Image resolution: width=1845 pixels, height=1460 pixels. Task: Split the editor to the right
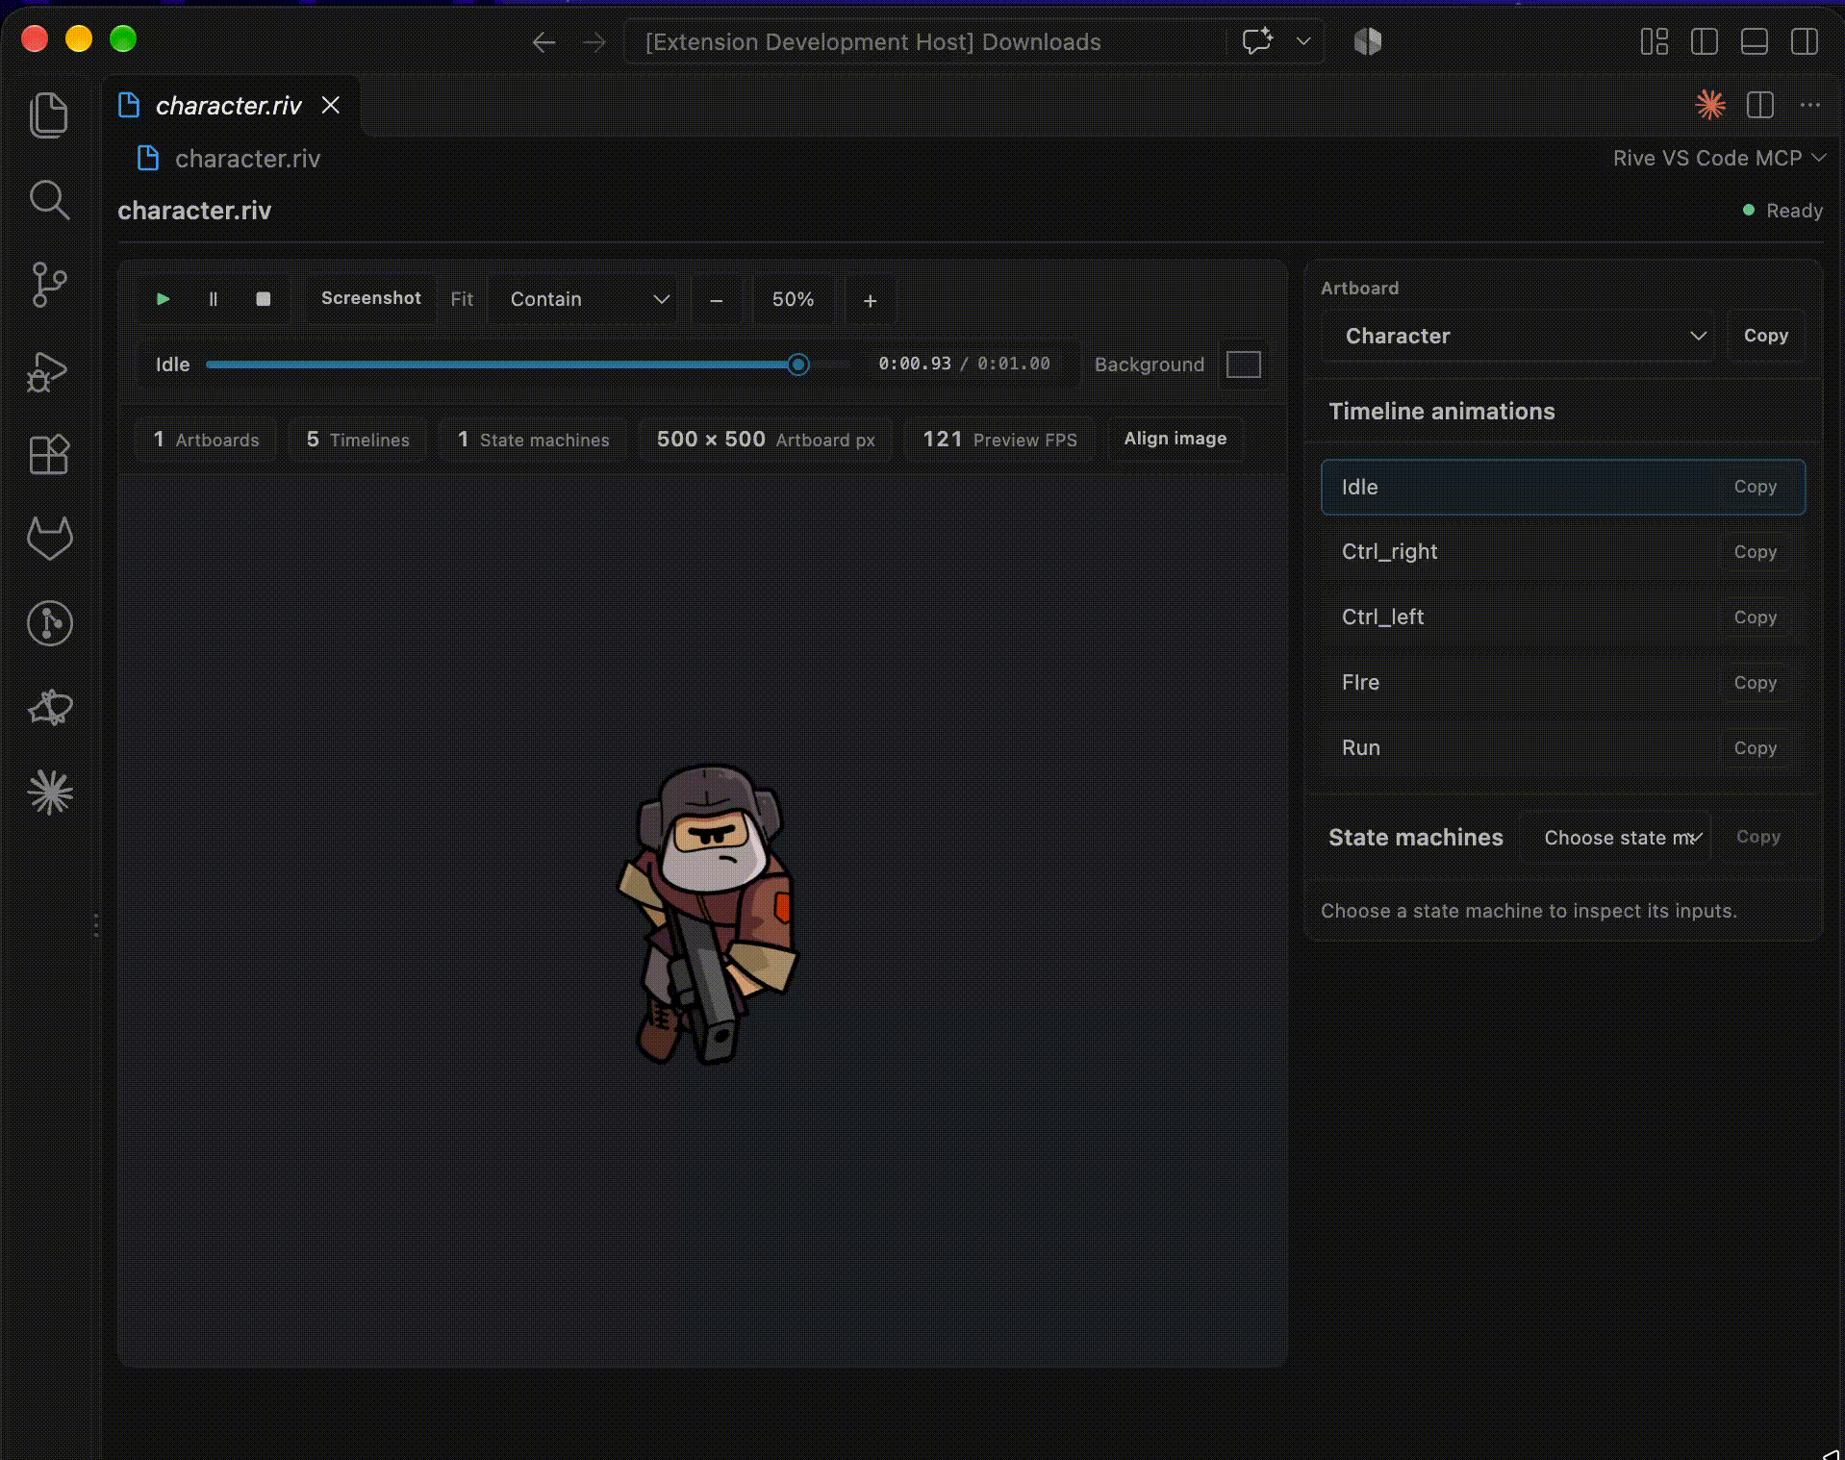tap(1759, 105)
